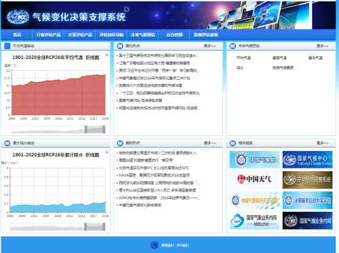Expand 更多>> in the 国内热点 panel
The height and width of the screenshot is (253, 339).
210,46
